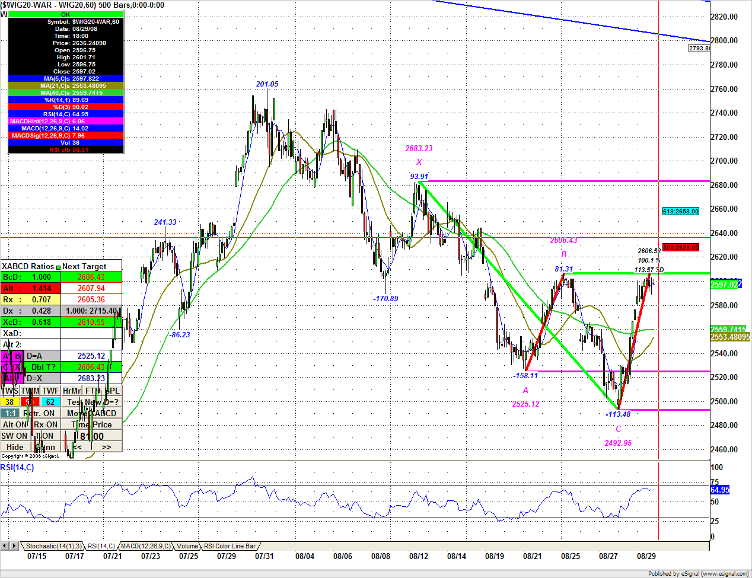Screen dimensions: 752x578
Task: Click the Time Price button
Action: pos(92,424)
